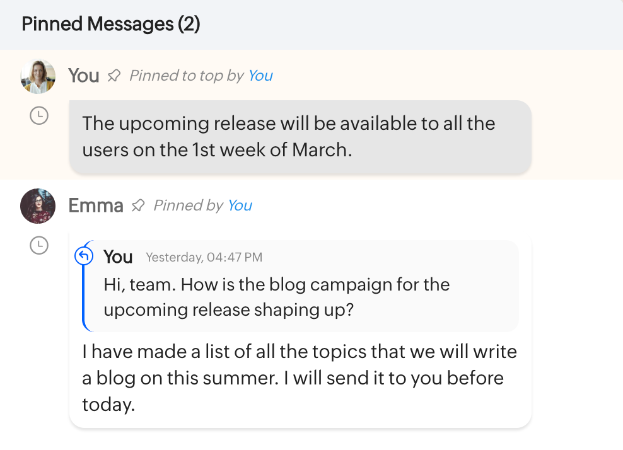Jump to the quoted 'Hi, team' message

pos(276,297)
